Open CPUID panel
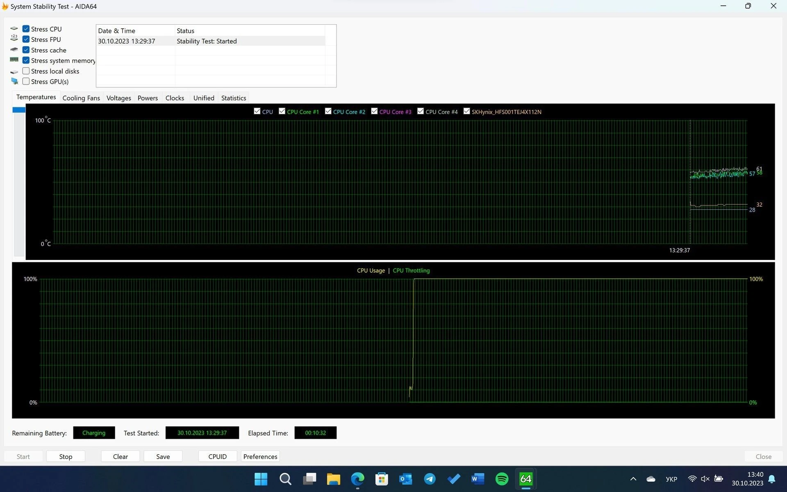Image resolution: width=787 pixels, height=492 pixels. [x=217, y=456]
